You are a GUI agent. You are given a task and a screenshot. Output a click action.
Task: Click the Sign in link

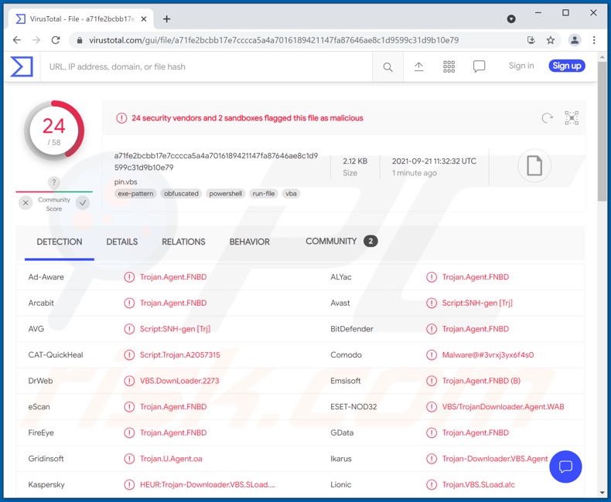[521, 66]
